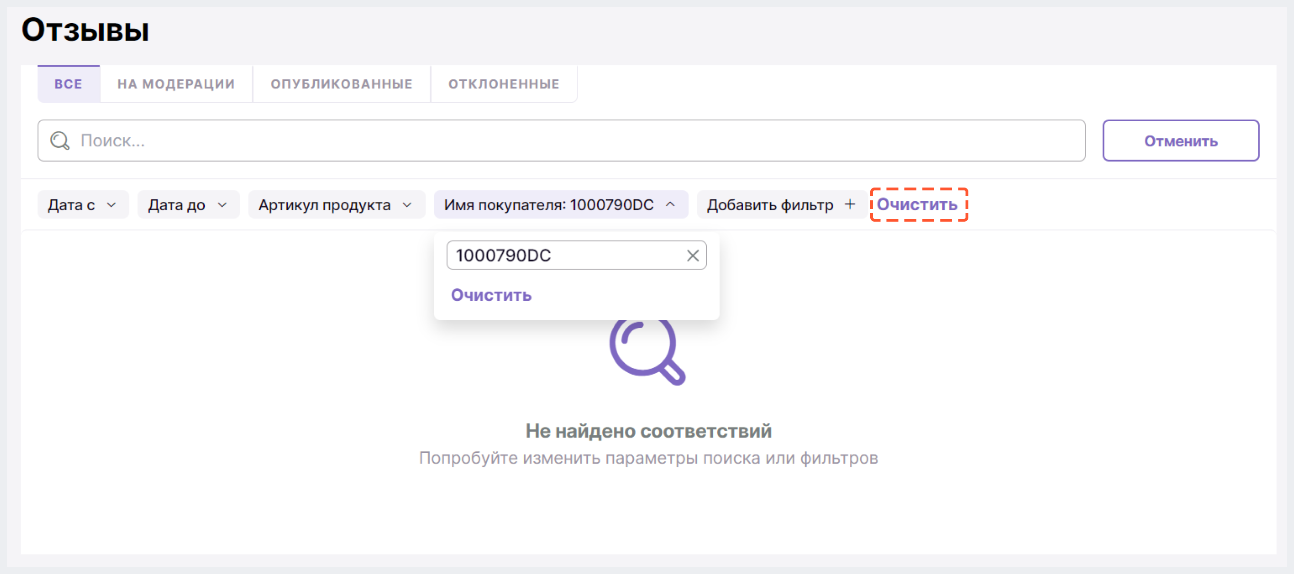Click the Поиск search field
Image resolution: width=1294 pixels, height=574 pixels.
(561, 141)
